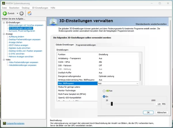Click the settings list vertical scrollbar
Viewport: 173px width, 128px height.
pos(140,72)
